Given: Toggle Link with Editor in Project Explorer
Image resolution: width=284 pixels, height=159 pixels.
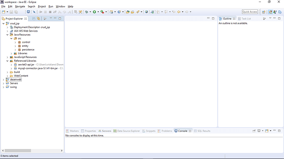Looking at the screenshot, I should (x=39, y=18).
